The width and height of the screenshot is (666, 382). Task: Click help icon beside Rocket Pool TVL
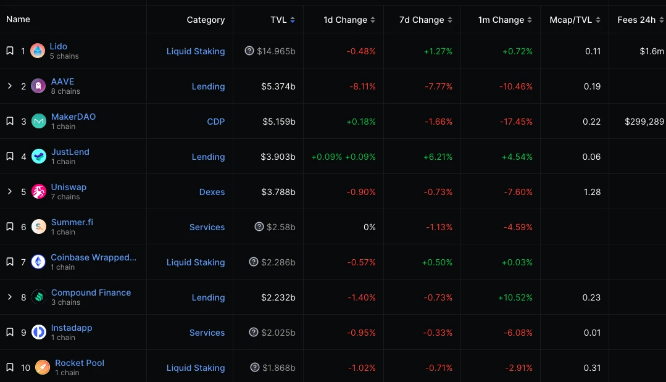click(255, 368)
